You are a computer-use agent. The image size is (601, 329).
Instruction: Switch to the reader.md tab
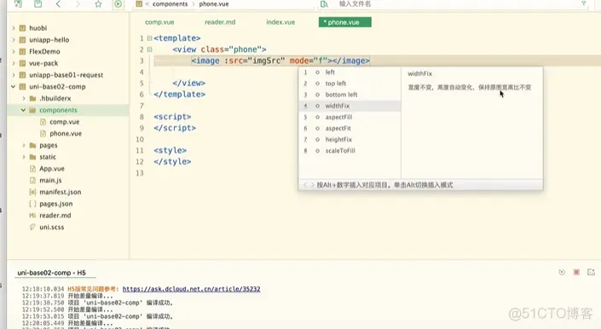(x=220, y=22)
